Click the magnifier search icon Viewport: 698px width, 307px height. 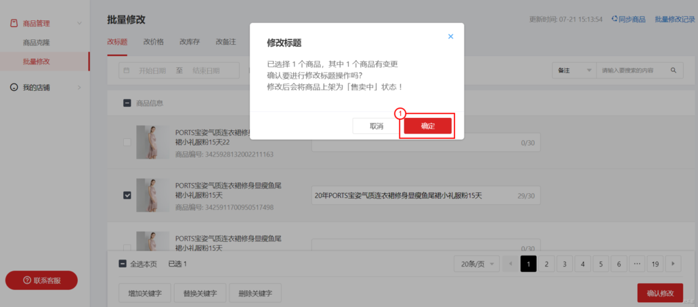point(673,71)
